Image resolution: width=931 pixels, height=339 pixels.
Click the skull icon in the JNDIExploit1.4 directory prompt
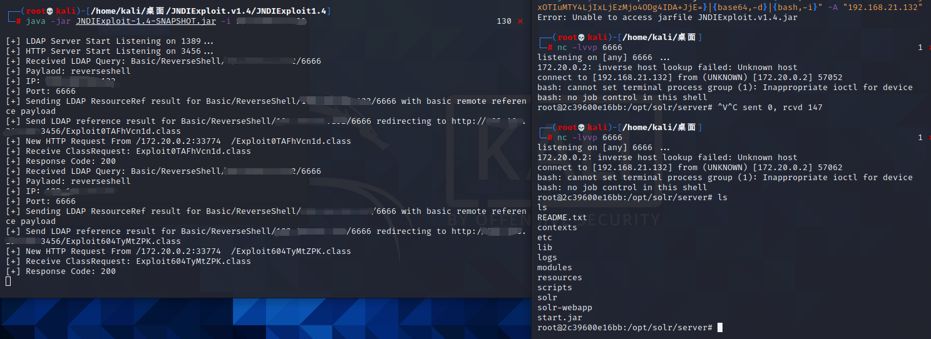(x=50, y=11)
